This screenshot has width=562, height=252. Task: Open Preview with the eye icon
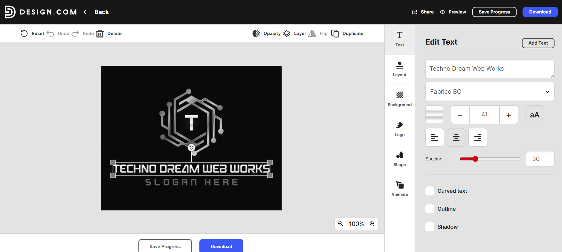[x=443, y=12]
